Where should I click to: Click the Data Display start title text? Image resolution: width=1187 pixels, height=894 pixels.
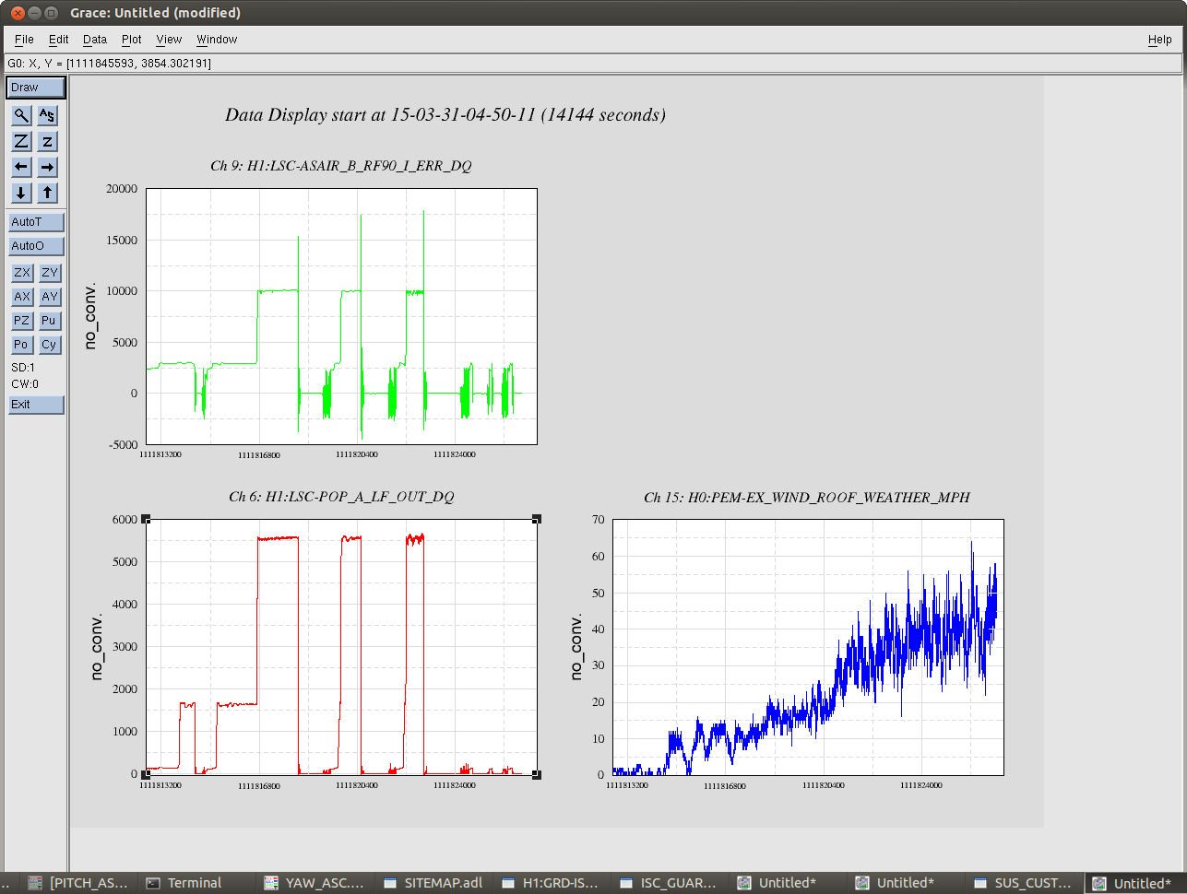pyautogui.click(x=445, y=115)
